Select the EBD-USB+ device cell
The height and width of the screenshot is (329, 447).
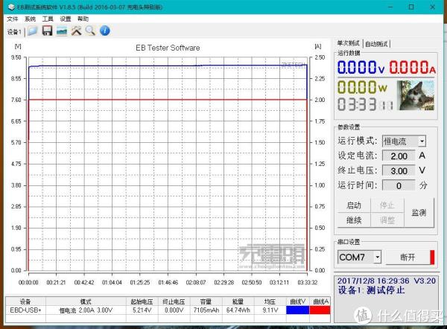pyautogui.click(x=25, y=310)
